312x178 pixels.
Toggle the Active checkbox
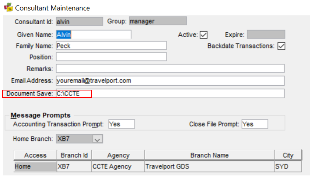(204, 35)
